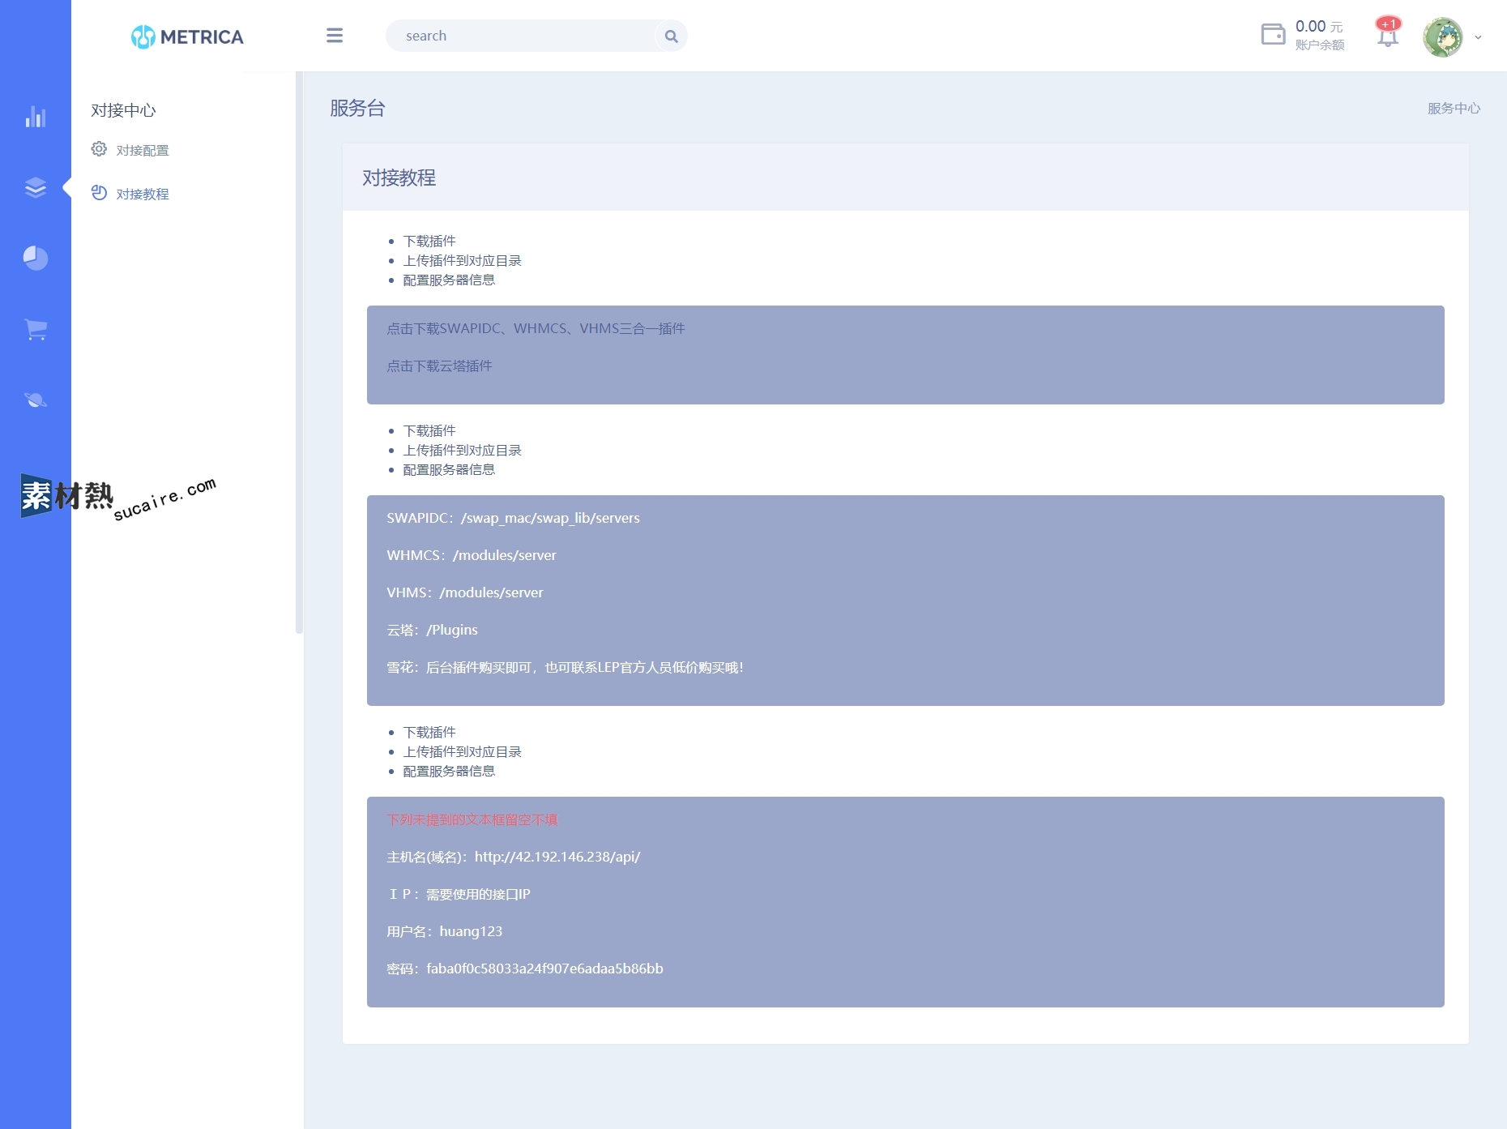Click the 账户余额 label
The height and width of the screenshot is (1129, 1507).
tap(1320, 45)
